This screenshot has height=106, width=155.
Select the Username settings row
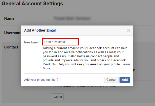(x=13, y=33)
